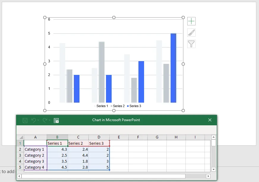
Task: Click the horizontal scrollbar right arrow
Action: (x=208, y=176)
